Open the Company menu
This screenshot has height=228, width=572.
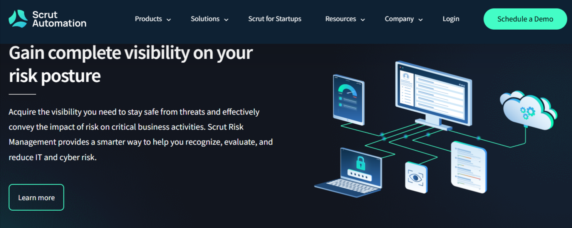pos(399,19)
